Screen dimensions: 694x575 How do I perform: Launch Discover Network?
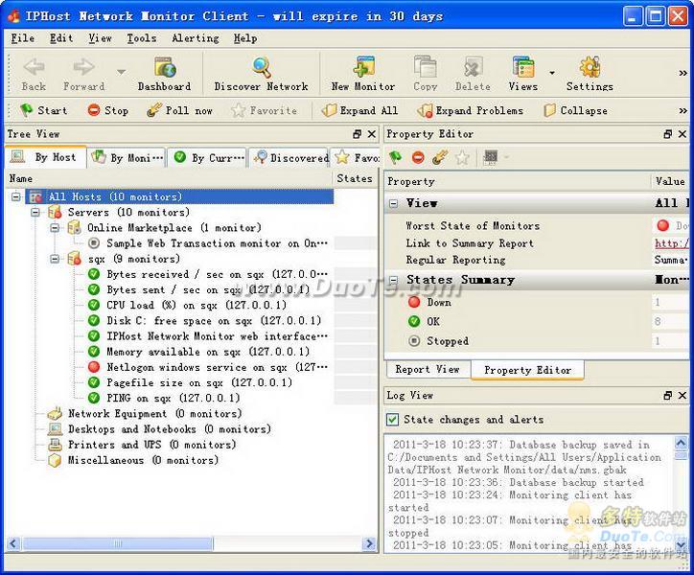pos(261,74)
